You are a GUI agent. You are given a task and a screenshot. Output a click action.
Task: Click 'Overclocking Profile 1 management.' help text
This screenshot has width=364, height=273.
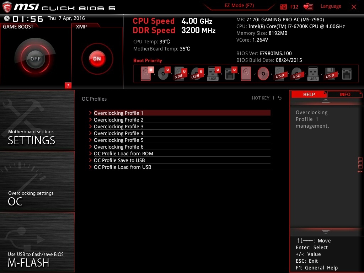[x=312, y=119]
